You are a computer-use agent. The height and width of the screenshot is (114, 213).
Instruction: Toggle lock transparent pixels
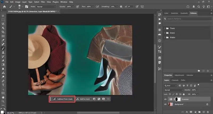click(170, 94)
